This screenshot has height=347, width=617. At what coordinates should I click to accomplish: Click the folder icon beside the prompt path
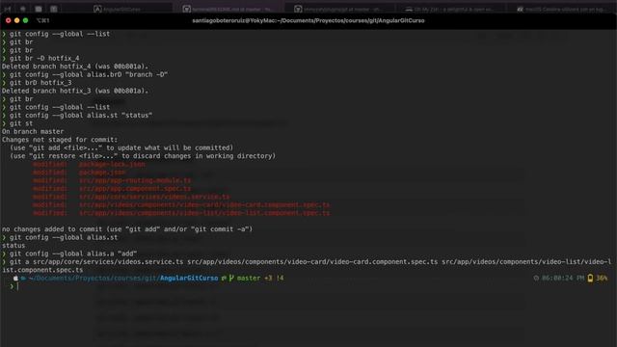pyautogui.click(x=23, y=279)
